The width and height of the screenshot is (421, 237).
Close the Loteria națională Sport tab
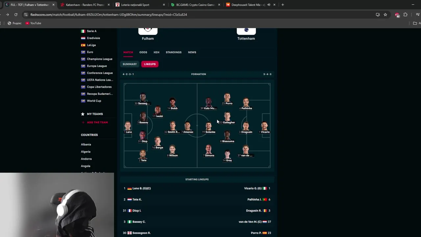pyautogui.click(x=164, y=5)
